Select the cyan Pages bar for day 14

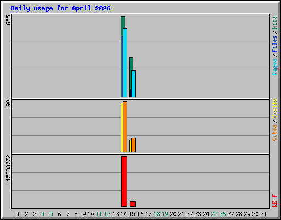(x=125, y=63)
